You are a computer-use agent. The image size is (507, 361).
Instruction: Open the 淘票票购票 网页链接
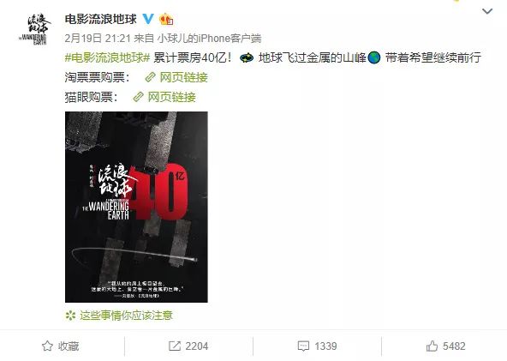(x=183, y=77)
